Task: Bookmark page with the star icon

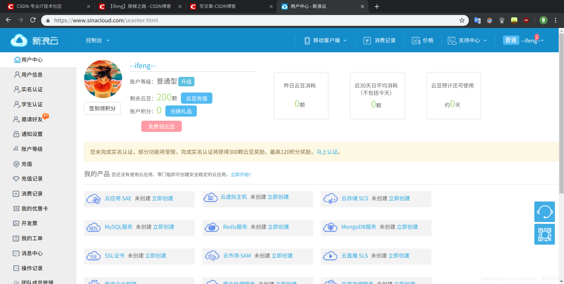Action: (x=462, y=20)
